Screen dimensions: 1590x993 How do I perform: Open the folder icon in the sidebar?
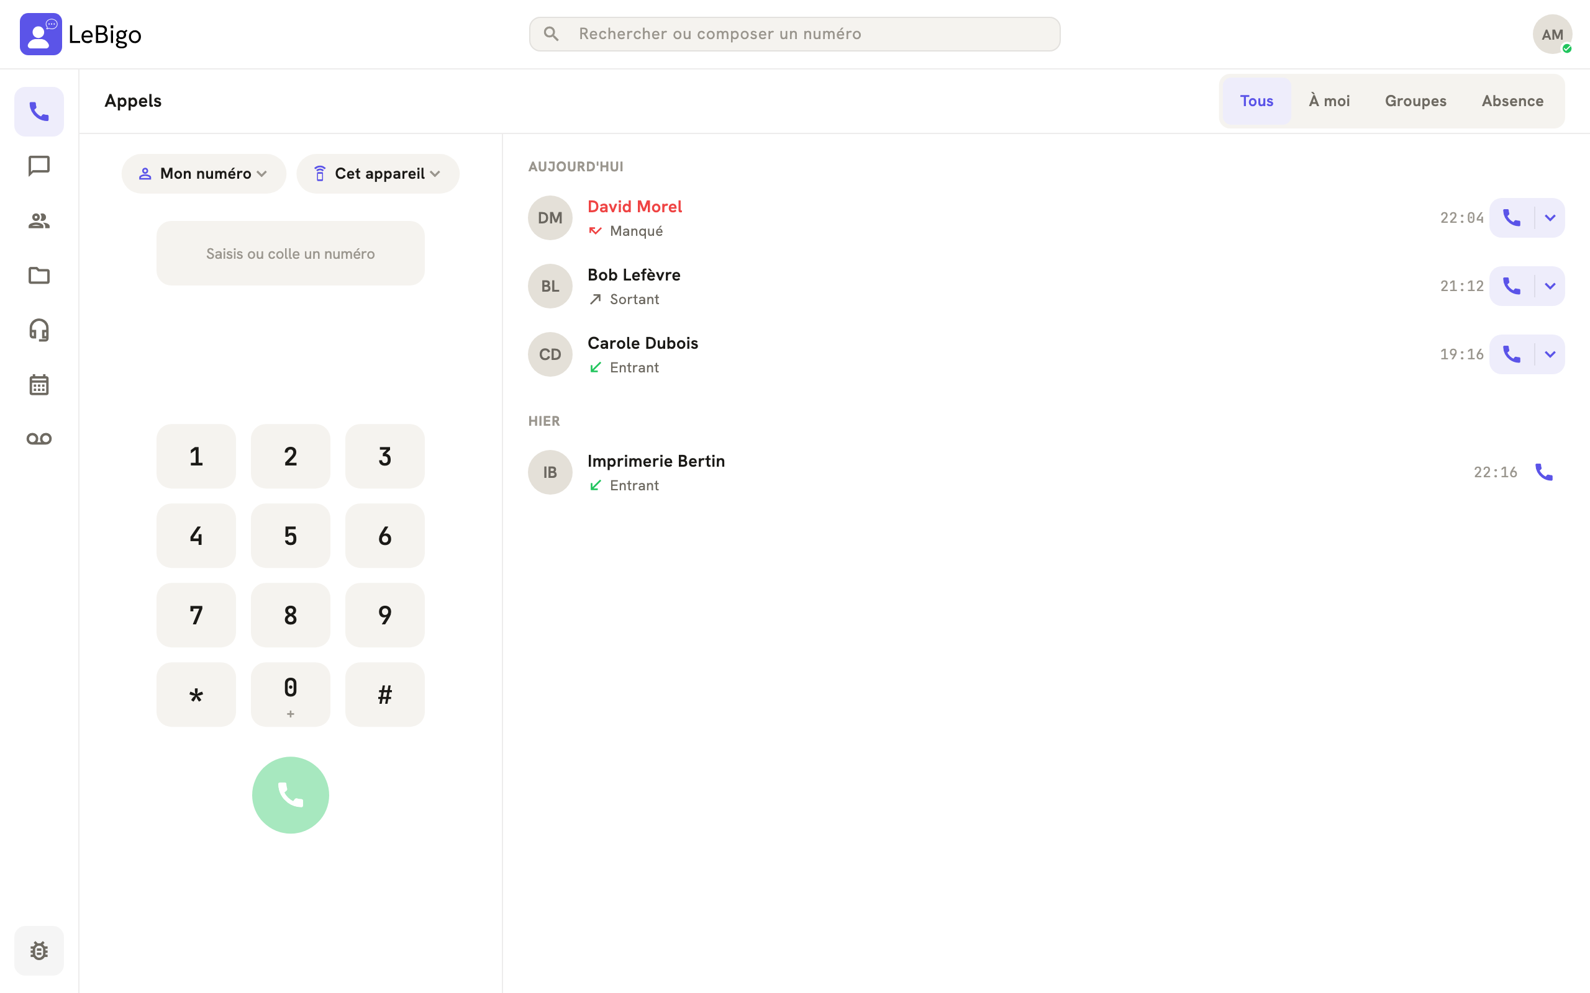pyautogui.click(x=39, y=275)
